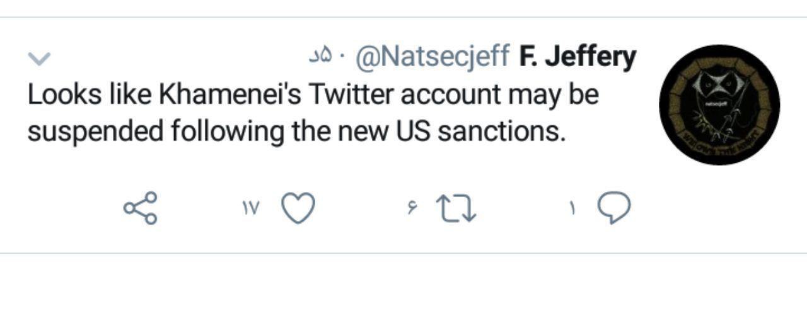Click the word "sanctions" in the tweet
This screenshot has height=309, width=807.
pyautogui.click(x=504, y=132)
